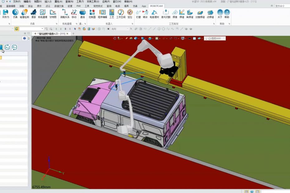This screenshot has width=290, height=193.
Task: Click the 装配关系 assembly relation icon
Action: pyautogui.click(x=65, y=14)
